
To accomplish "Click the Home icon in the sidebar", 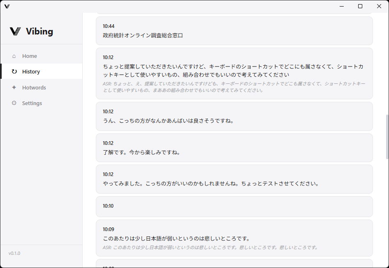I will coord(14,56).
